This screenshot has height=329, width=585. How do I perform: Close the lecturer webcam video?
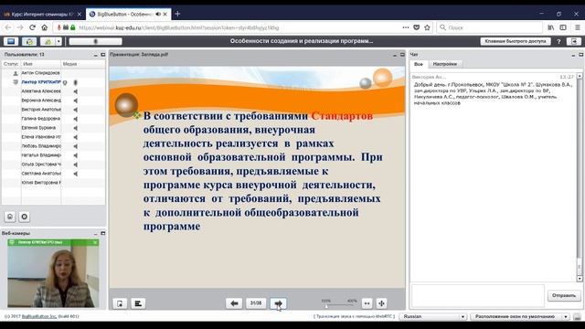[95, 242]
